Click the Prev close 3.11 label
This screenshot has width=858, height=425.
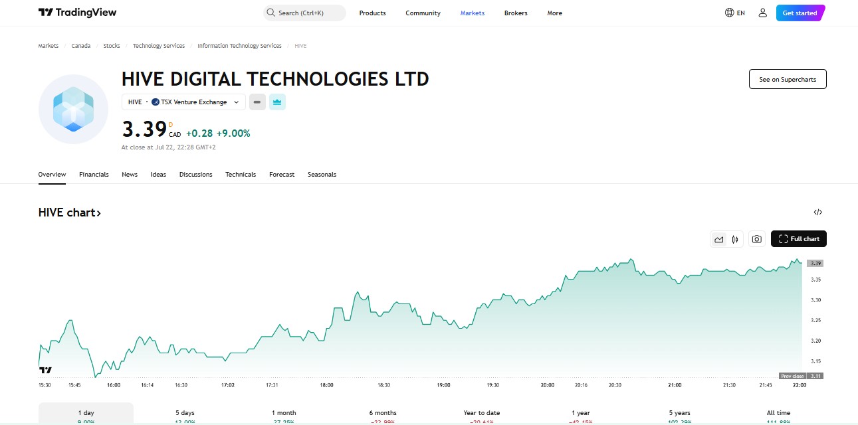pyautogui.click(x=802, y=376)
